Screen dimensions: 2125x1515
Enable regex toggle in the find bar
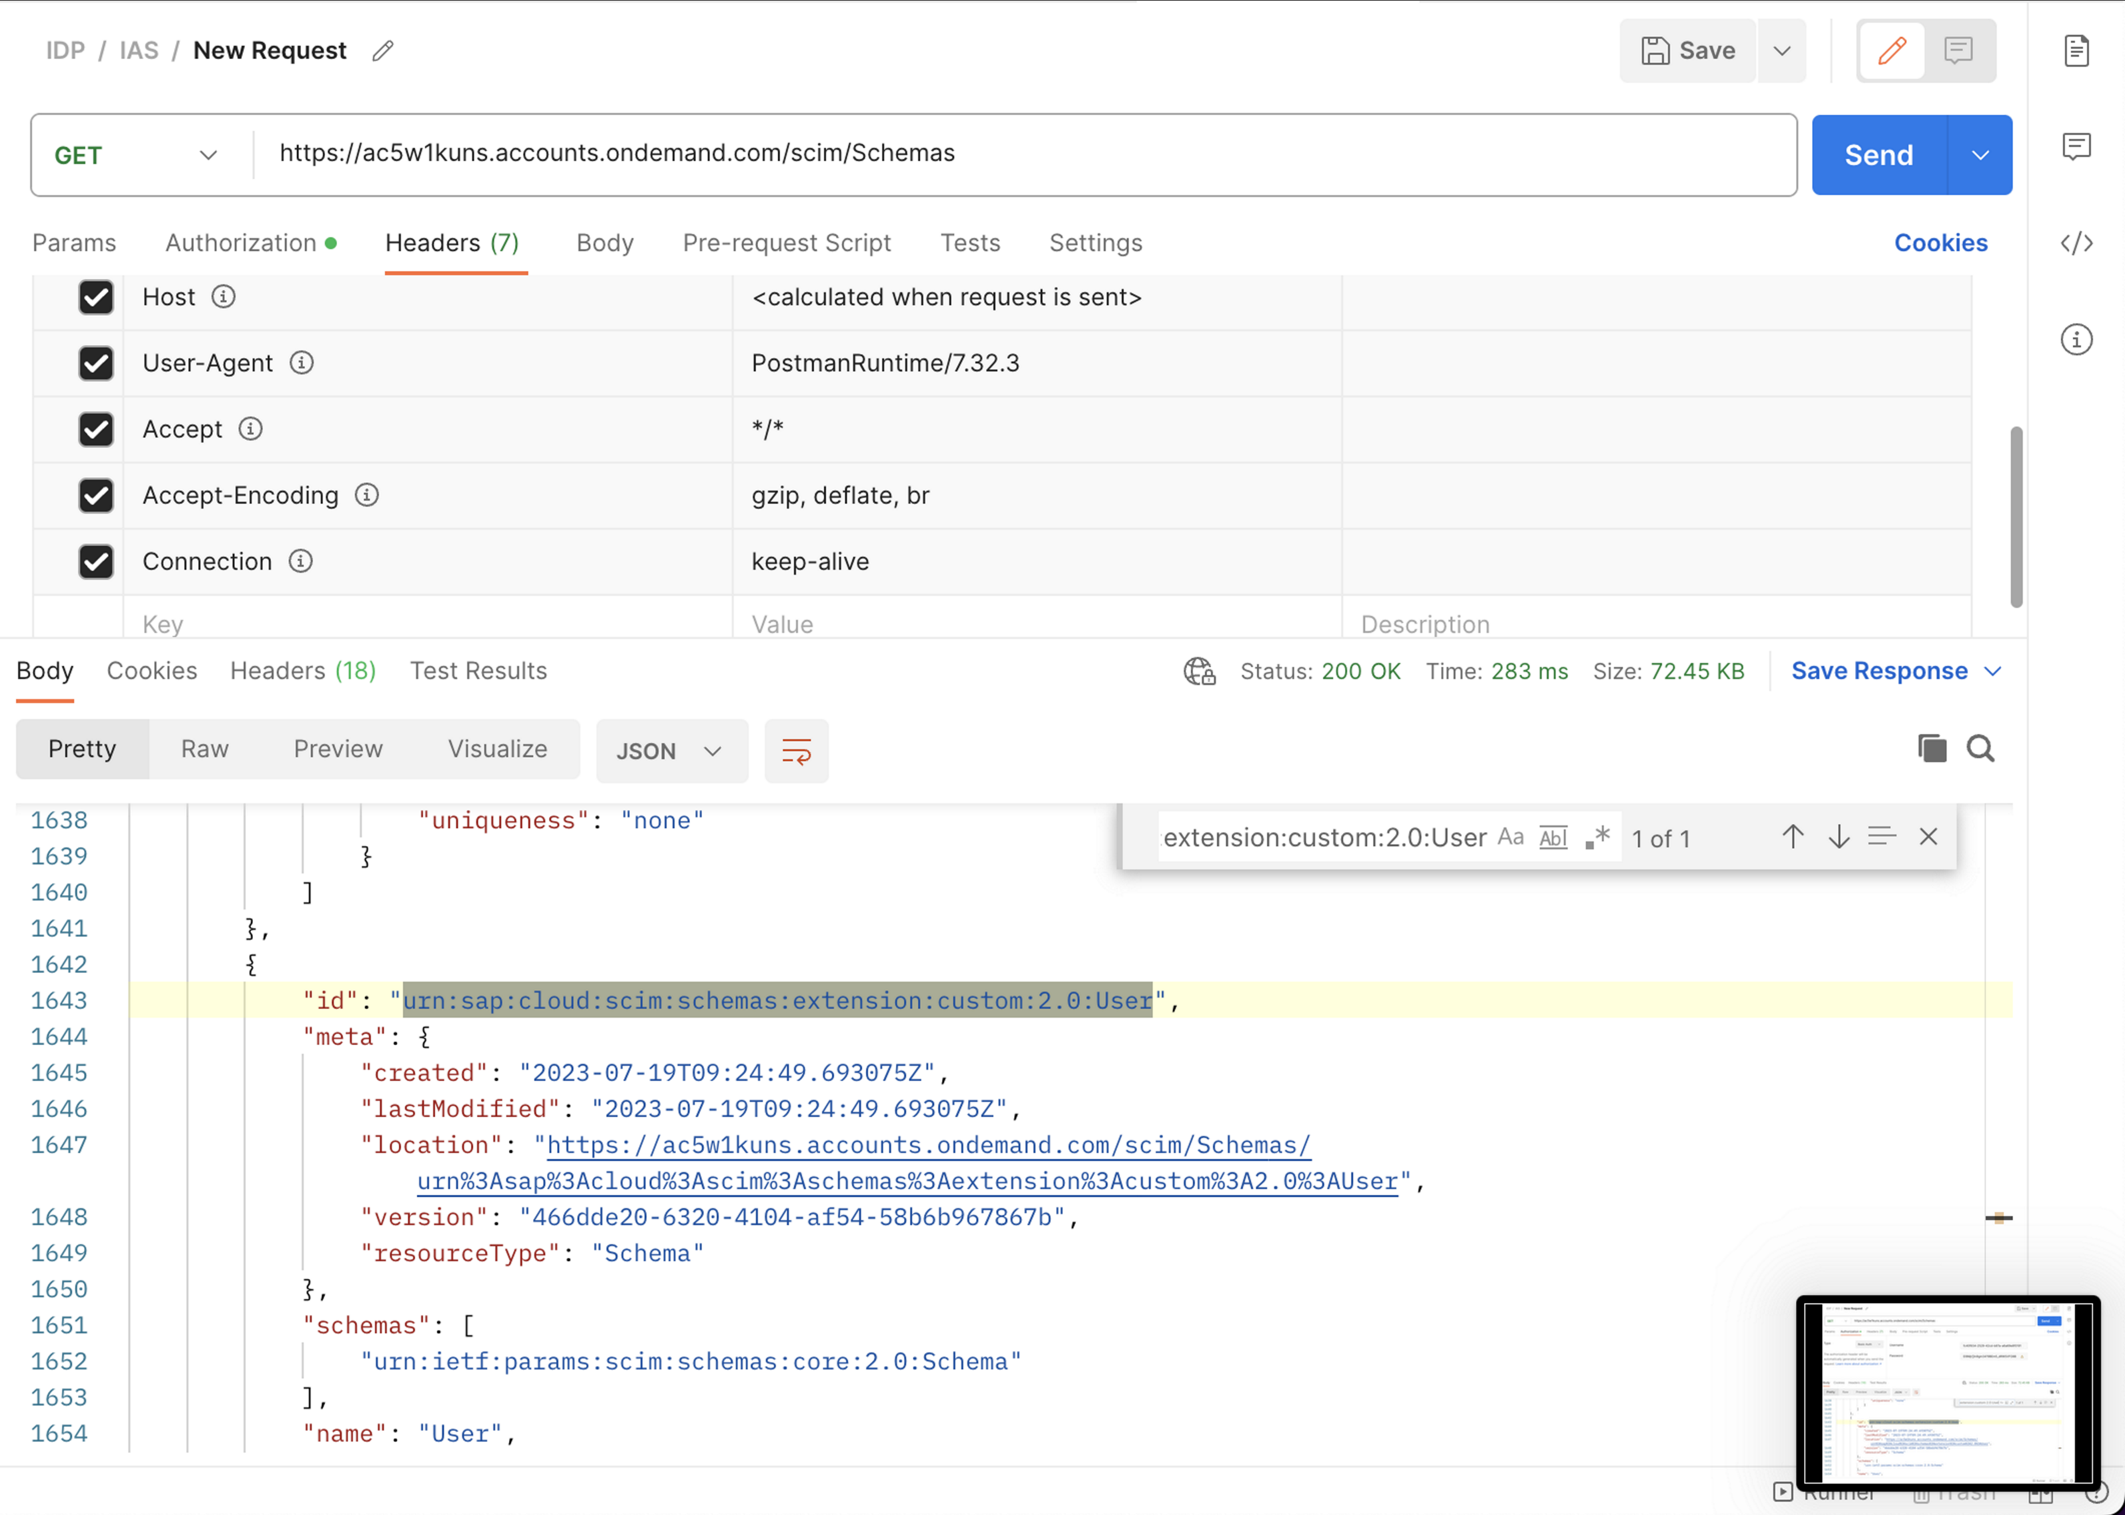click(1598, 837)
